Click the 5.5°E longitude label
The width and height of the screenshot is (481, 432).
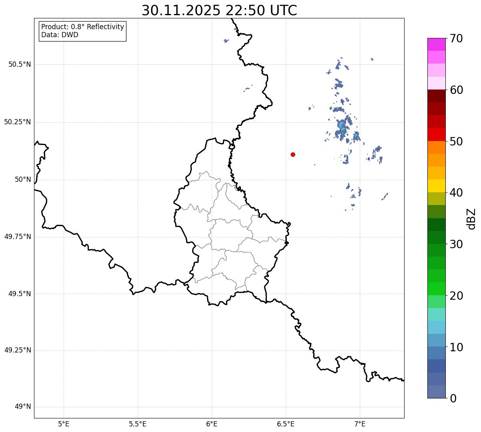(x=138, y=424)
